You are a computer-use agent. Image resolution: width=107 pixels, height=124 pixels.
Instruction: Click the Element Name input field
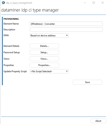[66, 24]
